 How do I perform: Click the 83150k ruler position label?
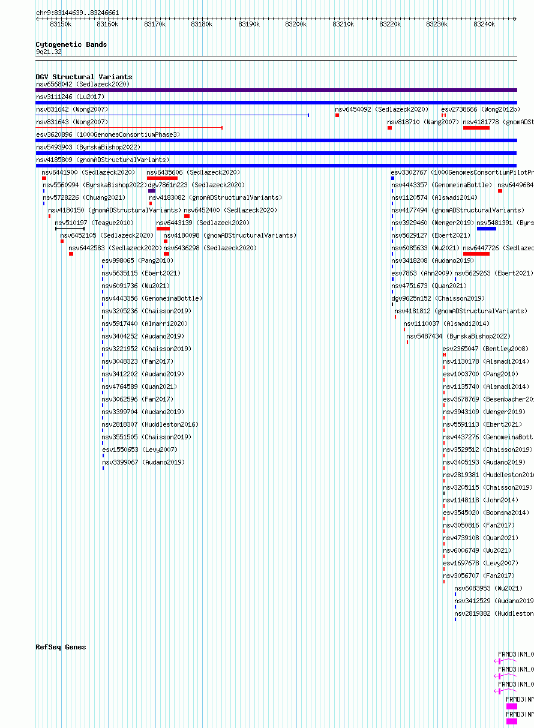pos(61,24)
